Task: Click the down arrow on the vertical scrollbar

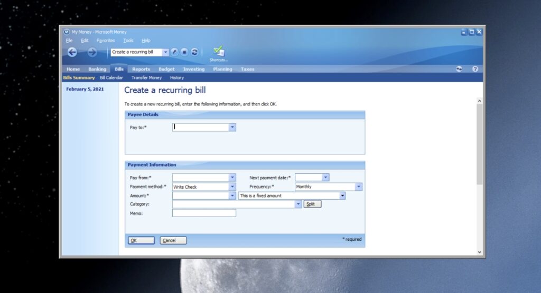Action: pos(480,252)
